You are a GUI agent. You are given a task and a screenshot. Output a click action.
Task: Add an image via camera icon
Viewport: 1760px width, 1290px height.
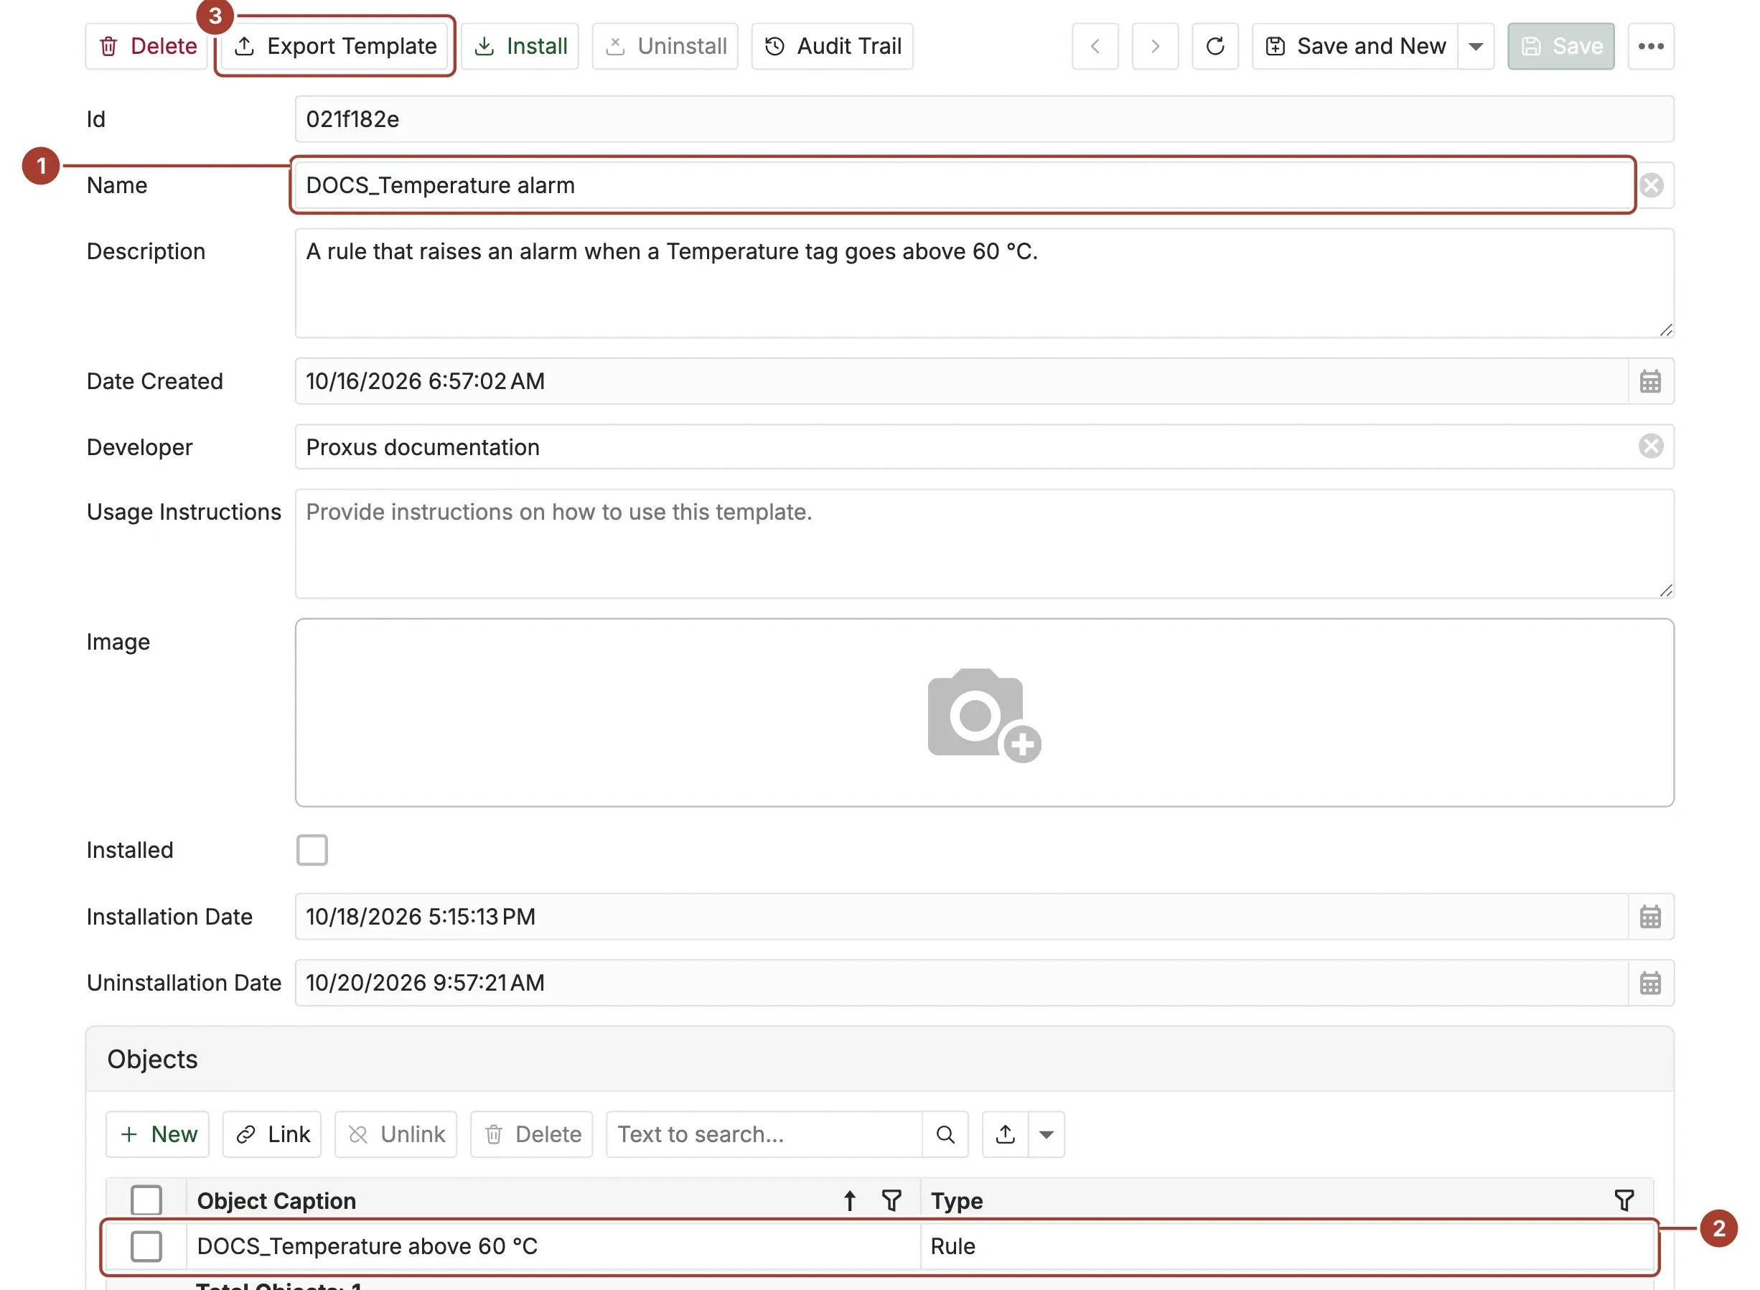(985, 714)
